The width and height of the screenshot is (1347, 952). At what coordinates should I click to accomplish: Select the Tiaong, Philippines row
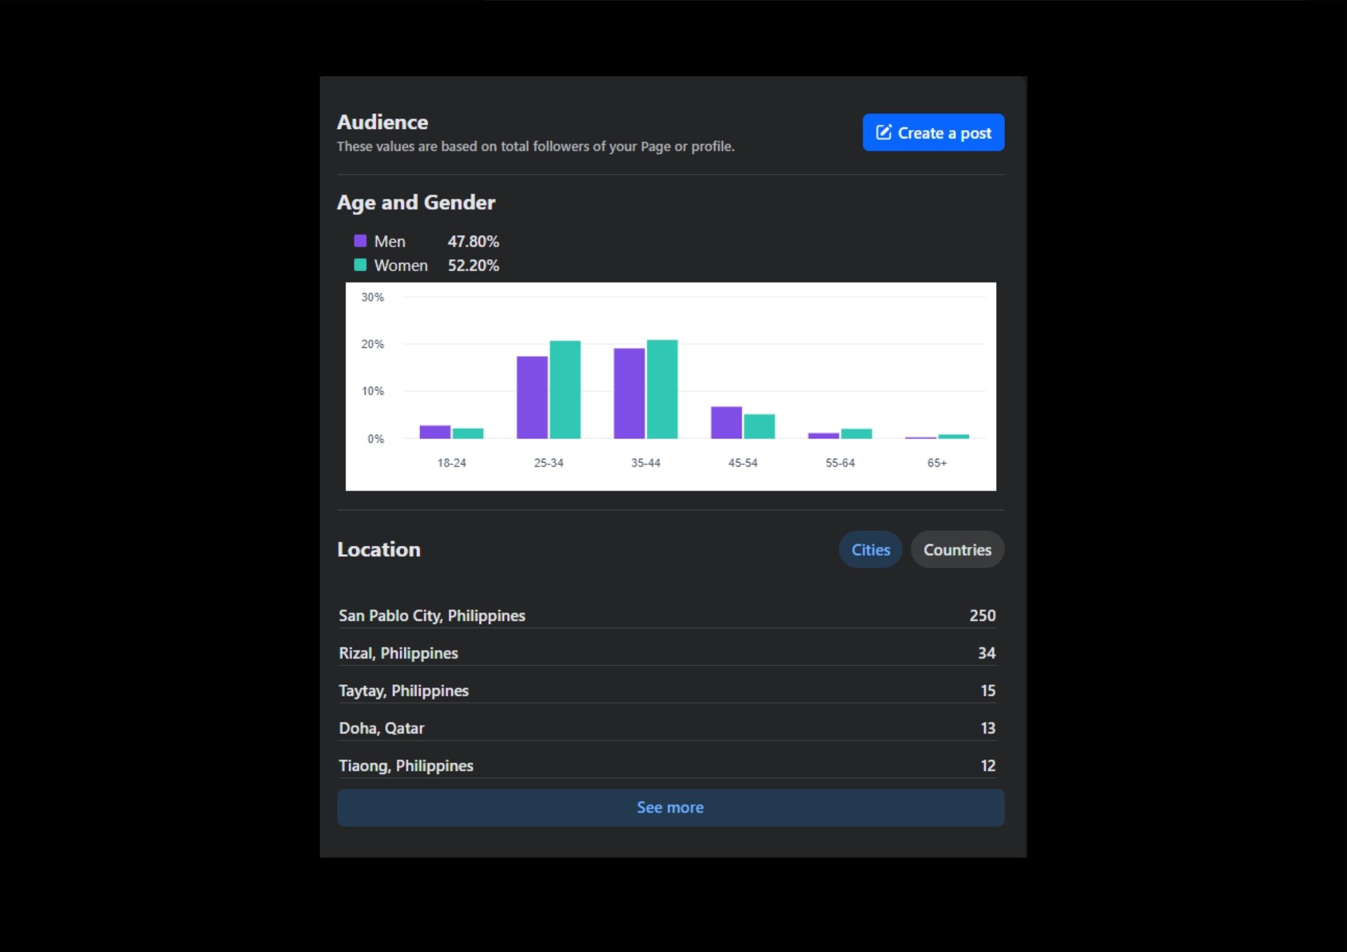click(406, 765)
